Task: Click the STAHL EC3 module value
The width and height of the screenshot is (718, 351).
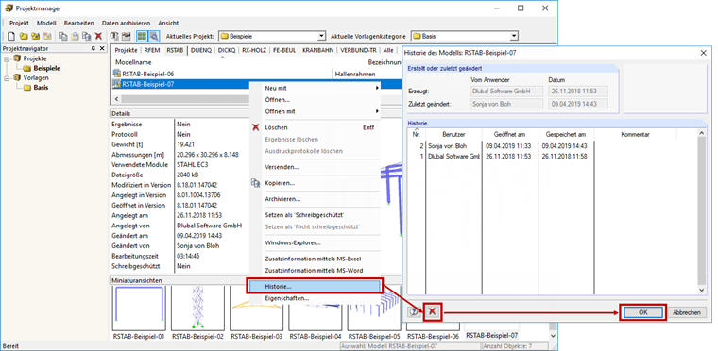Action: pos(193,165)
